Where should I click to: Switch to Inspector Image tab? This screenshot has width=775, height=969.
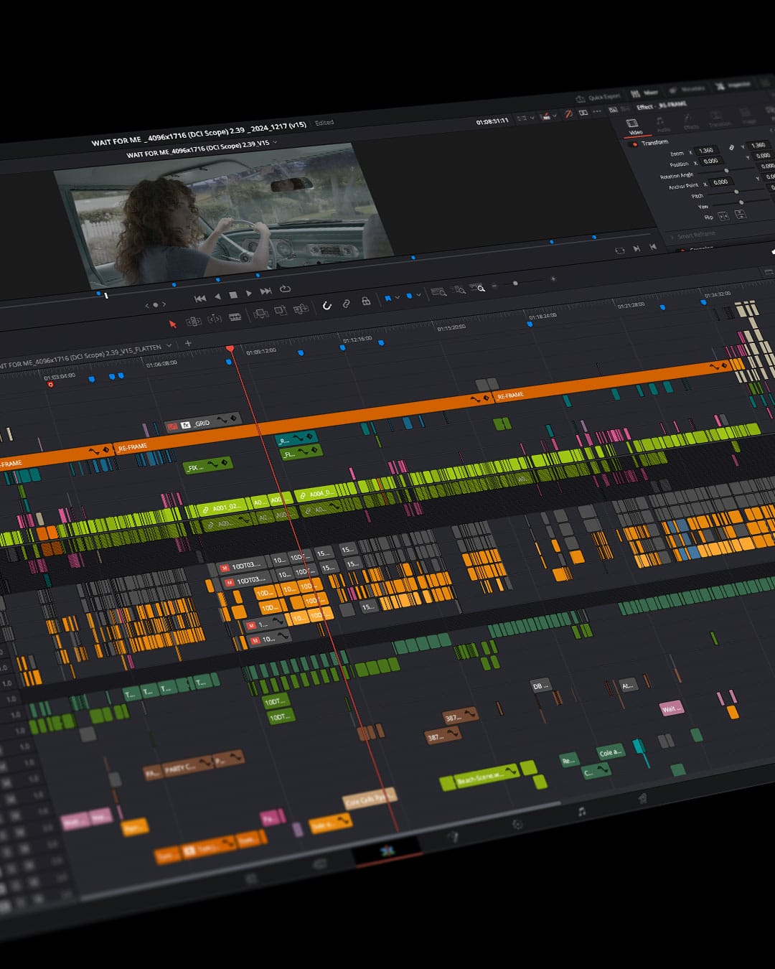coord(748,116)
